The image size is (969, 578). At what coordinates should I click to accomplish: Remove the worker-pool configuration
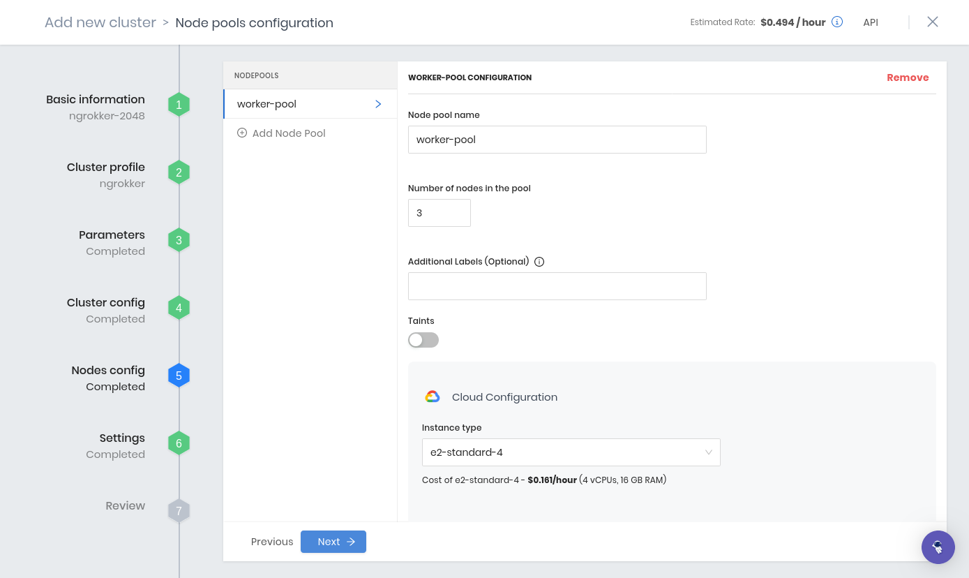click(x=908, y=77)
